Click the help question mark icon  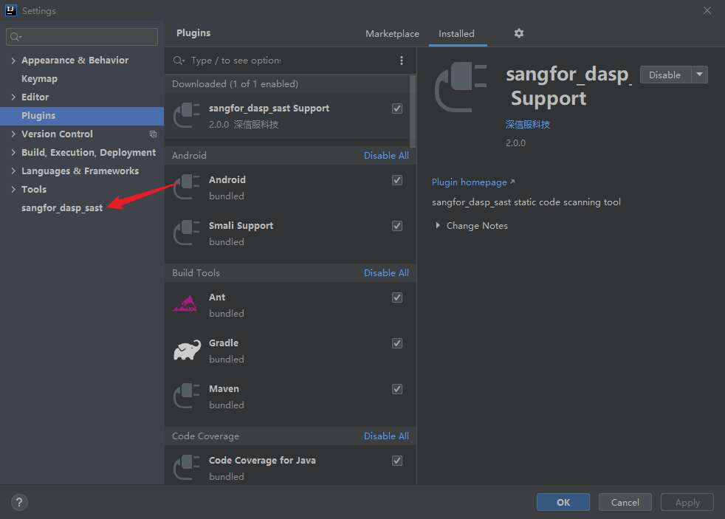tap(20, 502)
